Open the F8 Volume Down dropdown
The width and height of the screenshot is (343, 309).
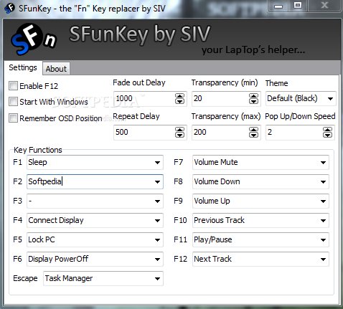[x=260, y=181]
